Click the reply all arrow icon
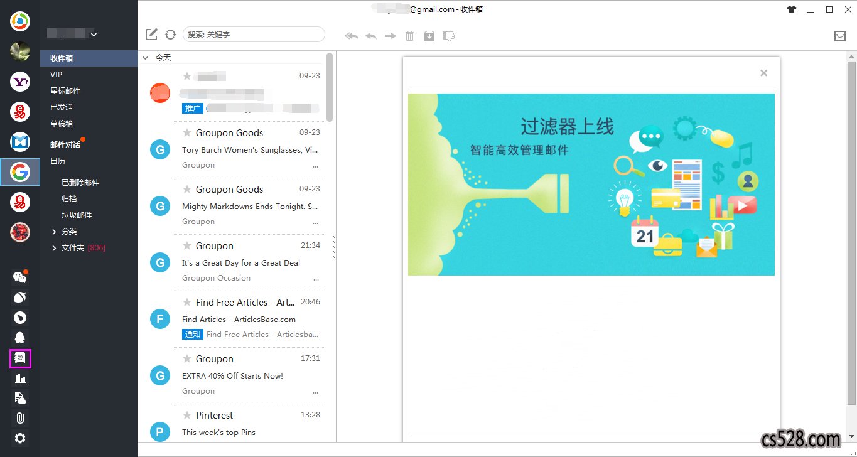The image size is (857, 457). 352,36
